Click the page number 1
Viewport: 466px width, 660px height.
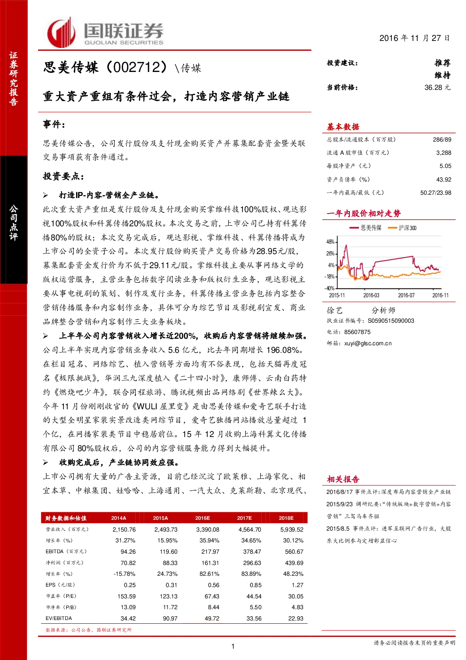point(233,647)
